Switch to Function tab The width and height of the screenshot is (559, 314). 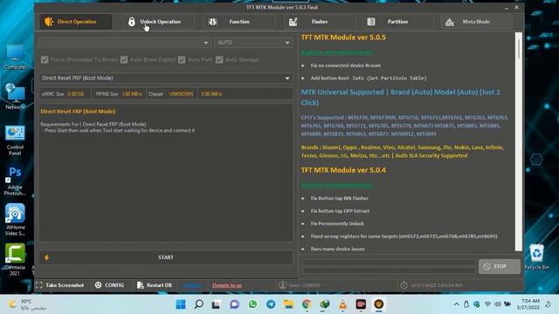pos(239,22)
